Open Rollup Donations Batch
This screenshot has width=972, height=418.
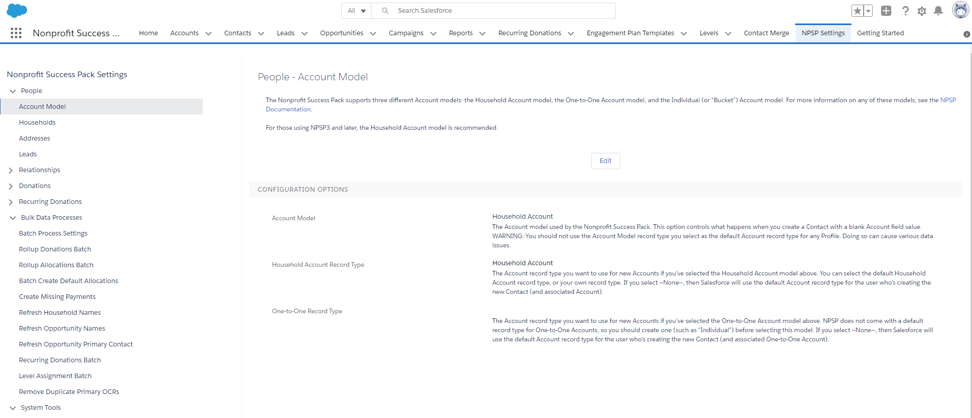[x=55, y=249]
